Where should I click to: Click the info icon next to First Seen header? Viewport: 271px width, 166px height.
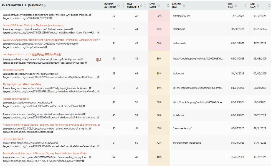(236, 6)
